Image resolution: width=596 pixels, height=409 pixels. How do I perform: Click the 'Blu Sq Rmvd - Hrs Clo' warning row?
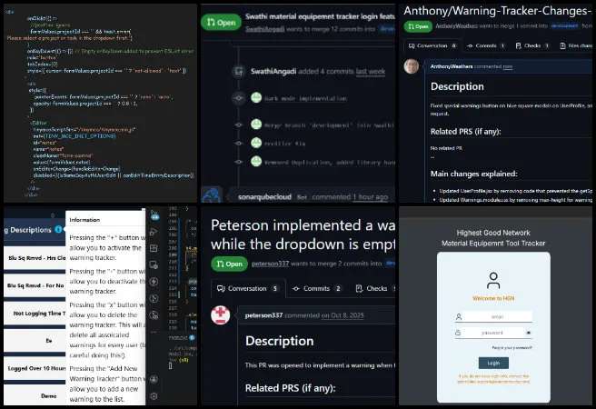coord(35,258)
